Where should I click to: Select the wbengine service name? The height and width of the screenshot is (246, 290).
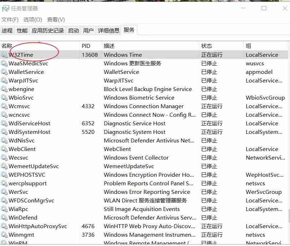point(21,89)
